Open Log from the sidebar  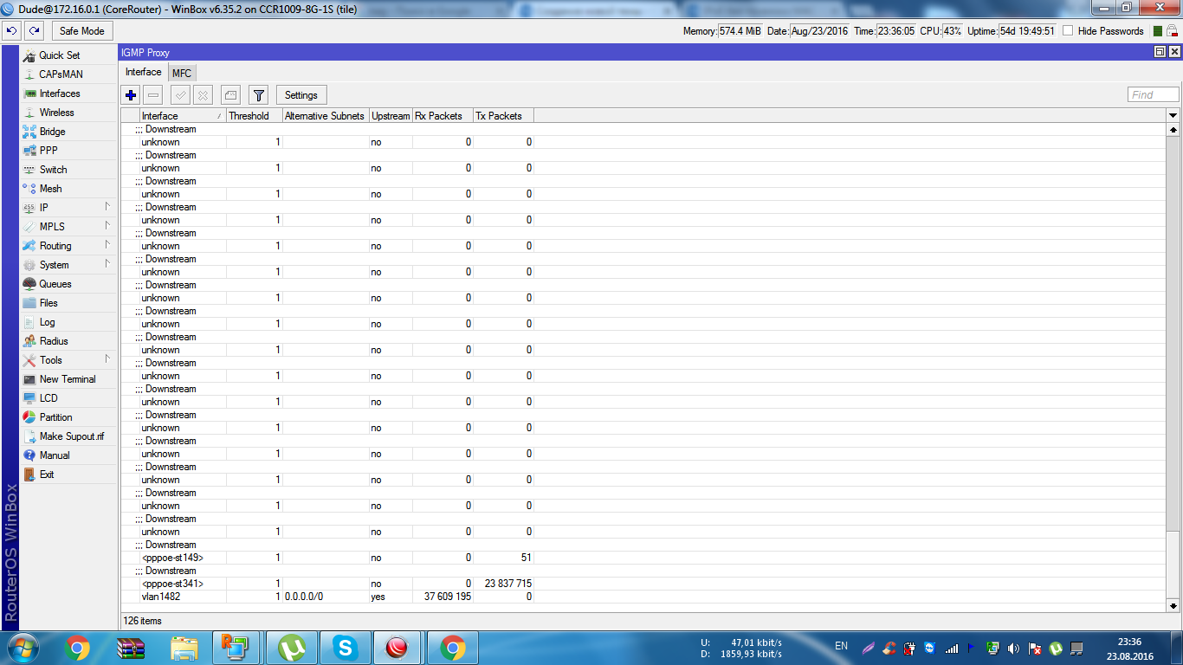[68, 322]
